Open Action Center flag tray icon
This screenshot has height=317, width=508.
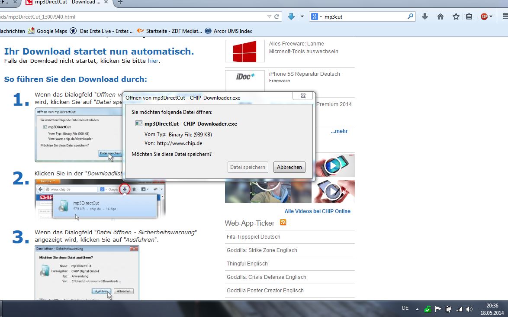[438, 309]
